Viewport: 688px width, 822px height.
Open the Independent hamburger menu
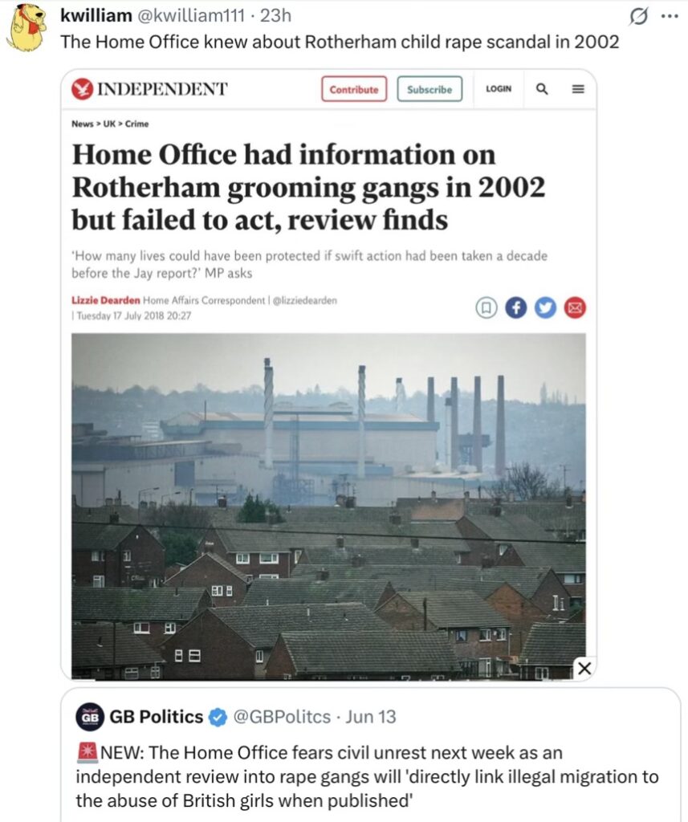point(577,89)
